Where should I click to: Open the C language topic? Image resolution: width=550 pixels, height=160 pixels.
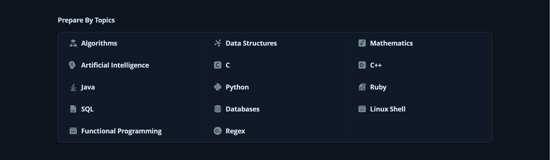tap(228, 65)
